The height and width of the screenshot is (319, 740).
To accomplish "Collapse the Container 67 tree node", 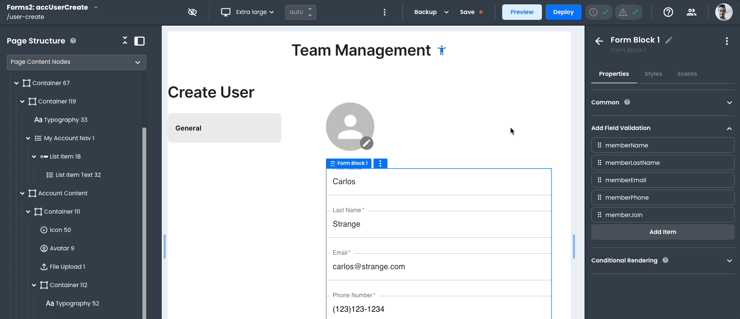I will pos(16,83).
